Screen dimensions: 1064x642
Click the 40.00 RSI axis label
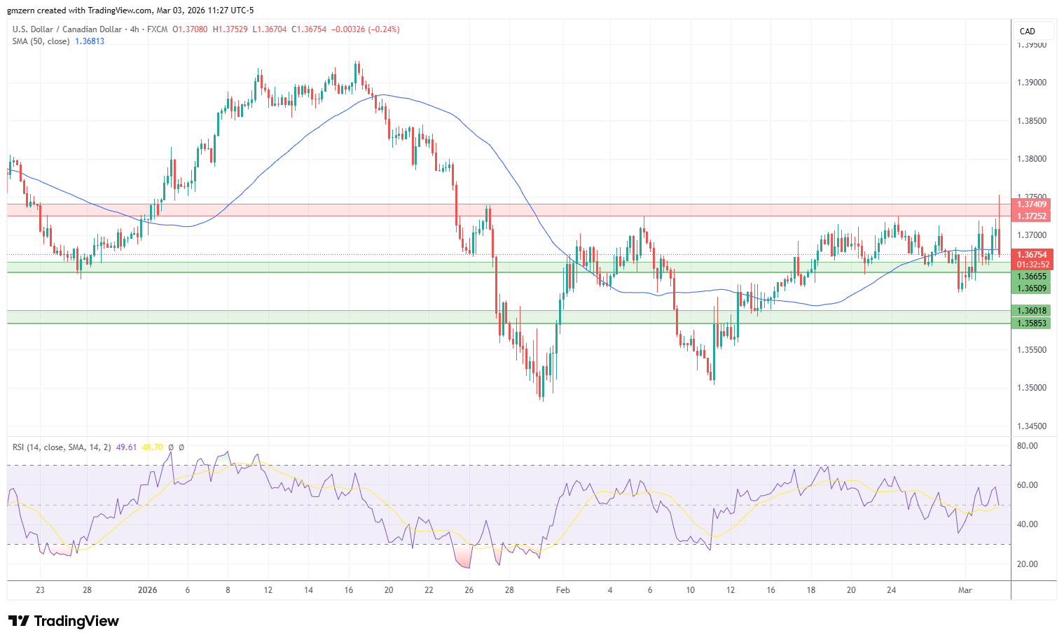point(1028,524)
